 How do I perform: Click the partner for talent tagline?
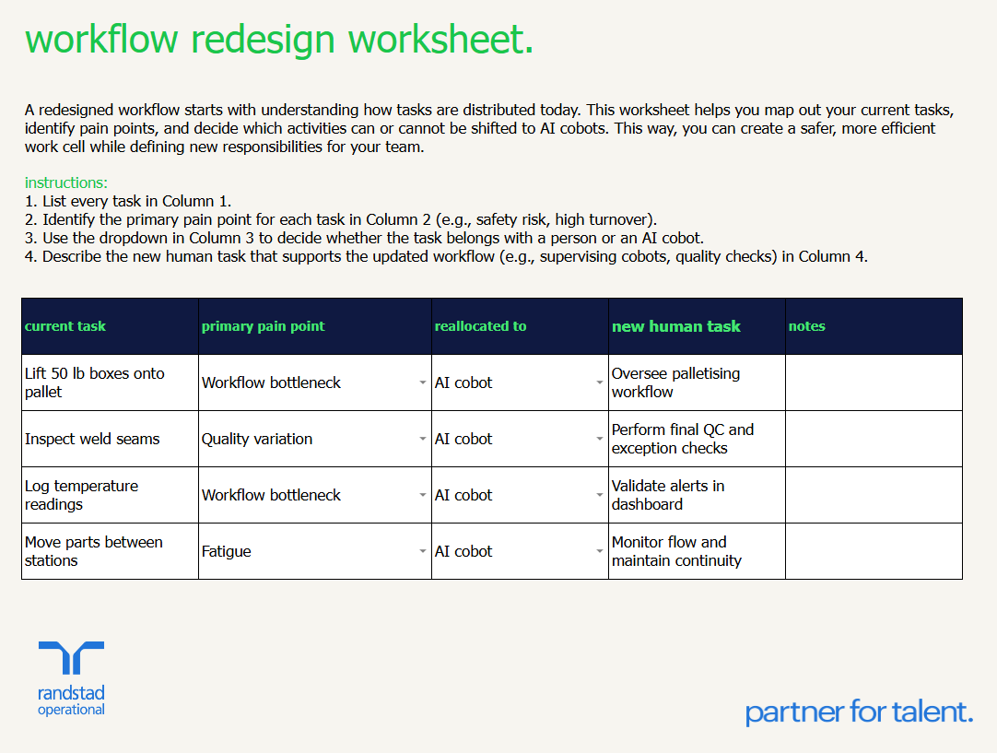pos(858,712)
